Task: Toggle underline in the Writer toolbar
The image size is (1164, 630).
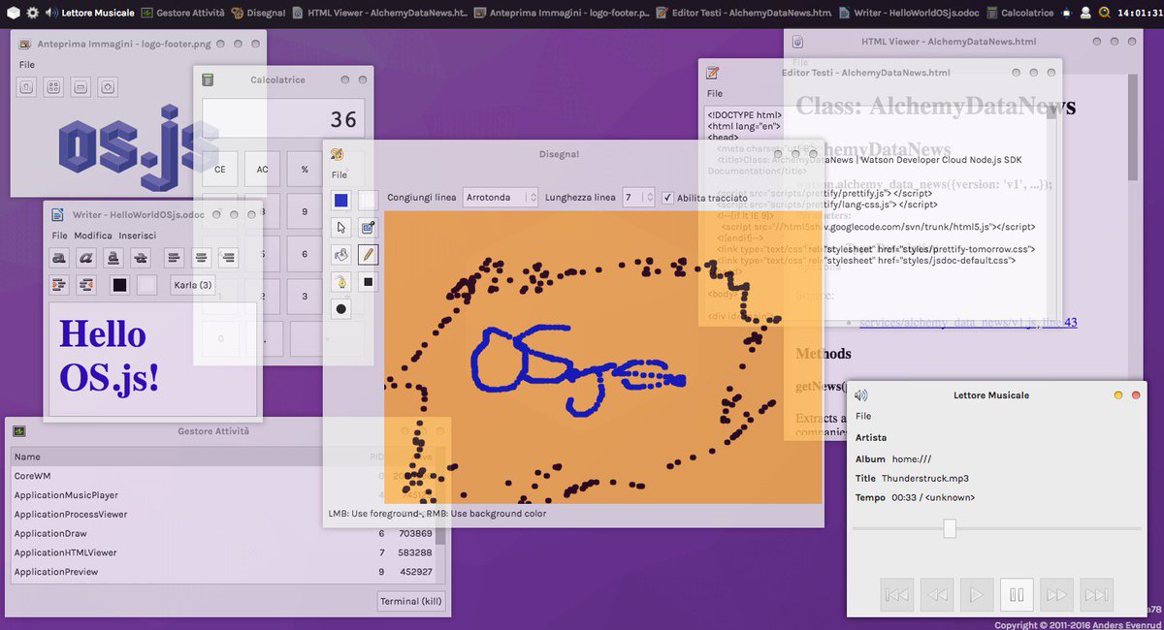Action: [113, 258]
